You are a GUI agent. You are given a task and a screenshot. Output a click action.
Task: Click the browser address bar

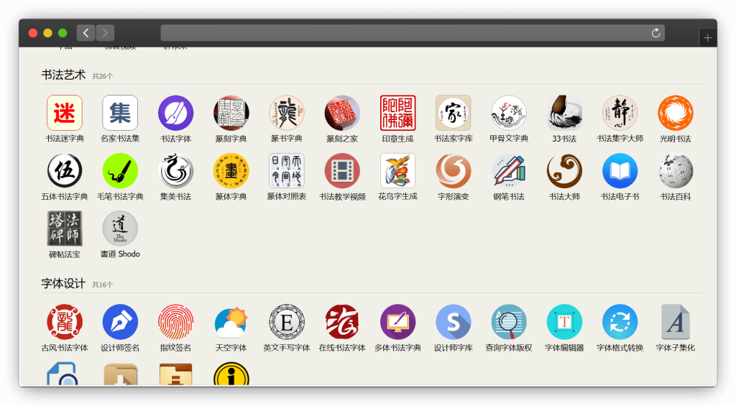(x=402, y=33)
